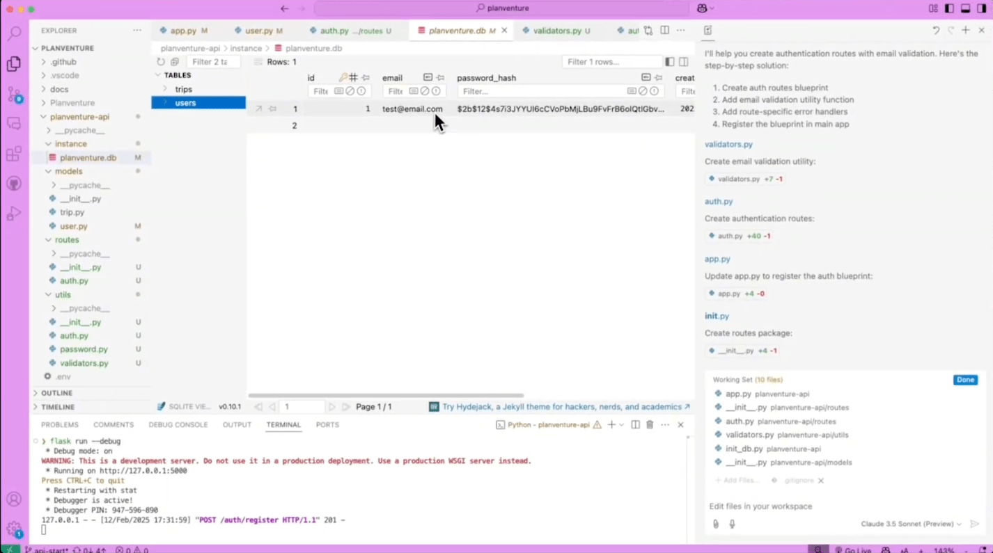This screenshot has height=553, width=993.
Task: Switch to the validators.py editor tab
Action: tap(556, 31)
